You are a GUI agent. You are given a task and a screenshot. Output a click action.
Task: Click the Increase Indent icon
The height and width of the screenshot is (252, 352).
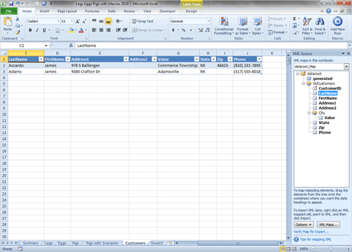click(x=125, y=30)
